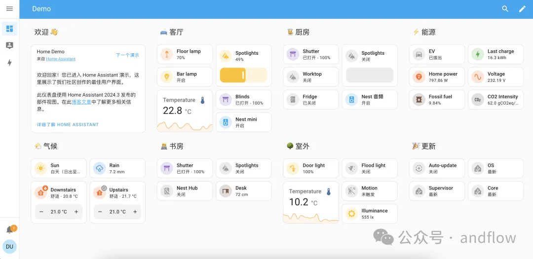
Task: Click the Downstairs thermostat icon
Action: click(x=41, y=193)
